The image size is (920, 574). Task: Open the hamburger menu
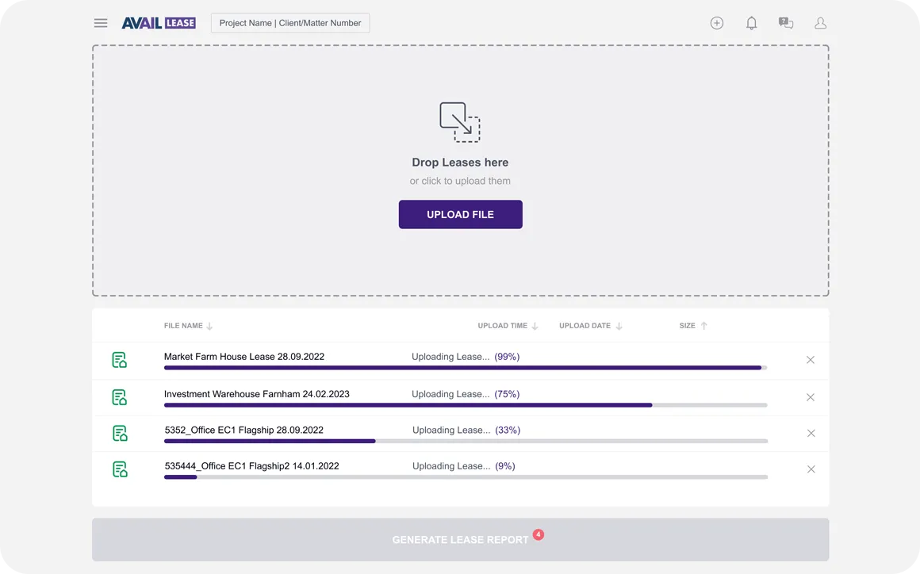click(x=100, y=23)
